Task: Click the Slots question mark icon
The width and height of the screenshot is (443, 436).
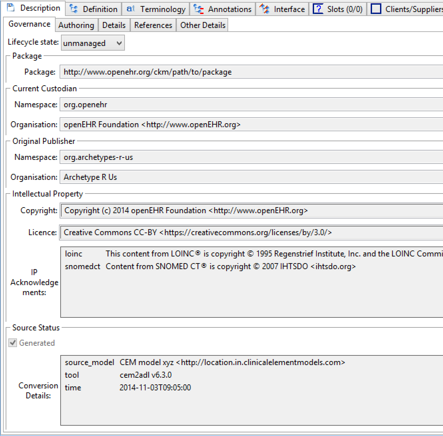Action: coord(318,9)
